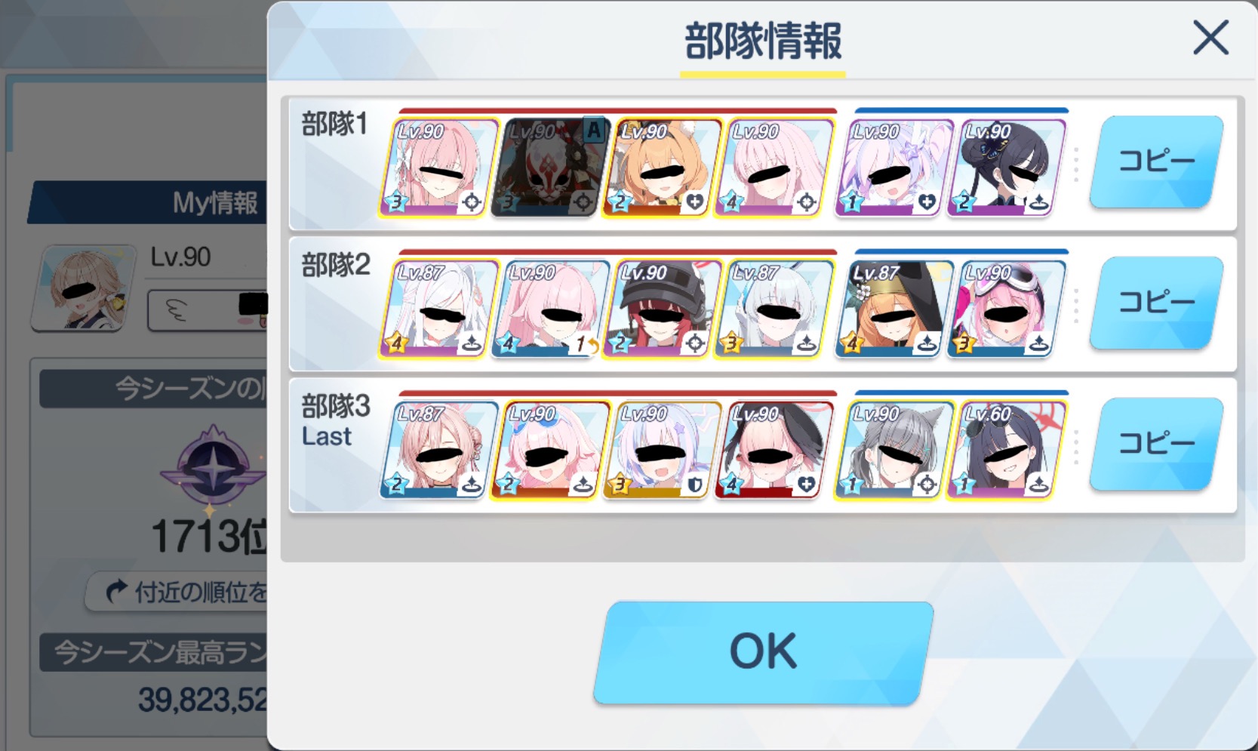Select the light-blue haired shield character in 部隊3
Screen dimensions: 1258x751
[660, 450]
